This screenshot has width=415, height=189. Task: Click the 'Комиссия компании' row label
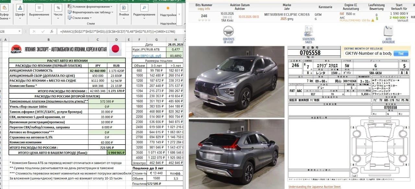[49, 142]
